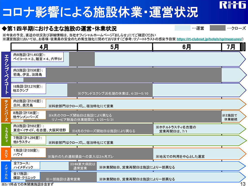Click the note ※2施設で休業継続
Viewport: 248px width, 186px height.
point(230,117)
